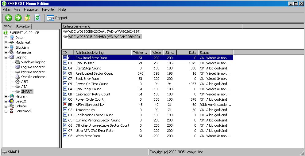Select the DirectX icon in tree
Screen dimensions: 305x156
(x=12, y=101)
